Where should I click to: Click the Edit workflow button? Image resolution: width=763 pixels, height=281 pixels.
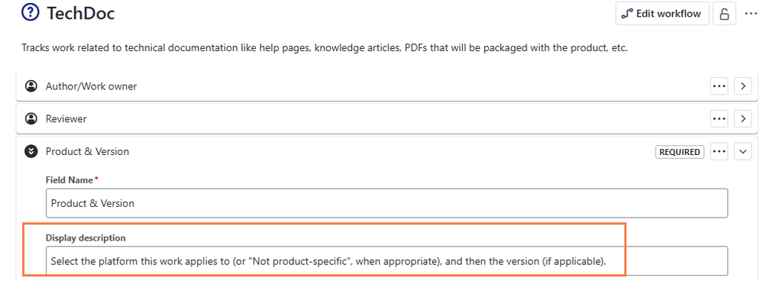pyautogui.click(x=661, y=14)
